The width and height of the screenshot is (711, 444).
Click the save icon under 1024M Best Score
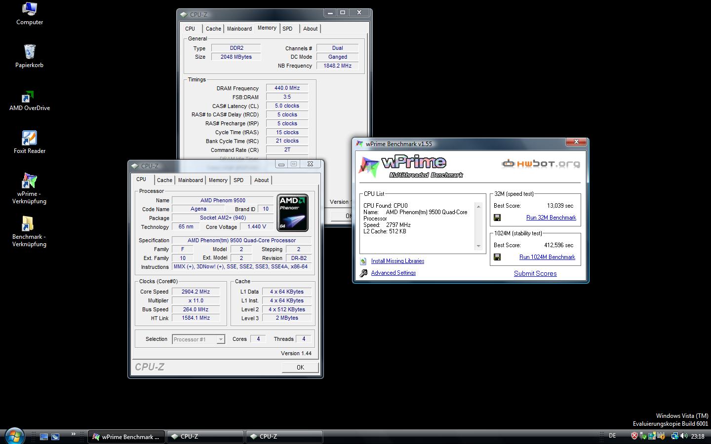[497, 257]
